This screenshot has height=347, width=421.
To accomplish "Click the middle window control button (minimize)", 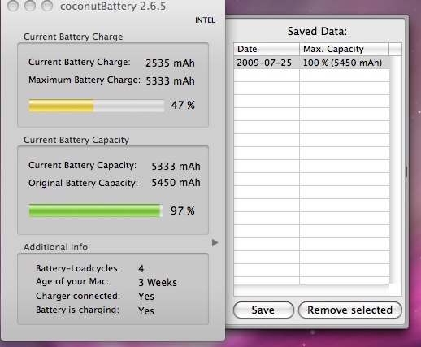I will point(30,6).
